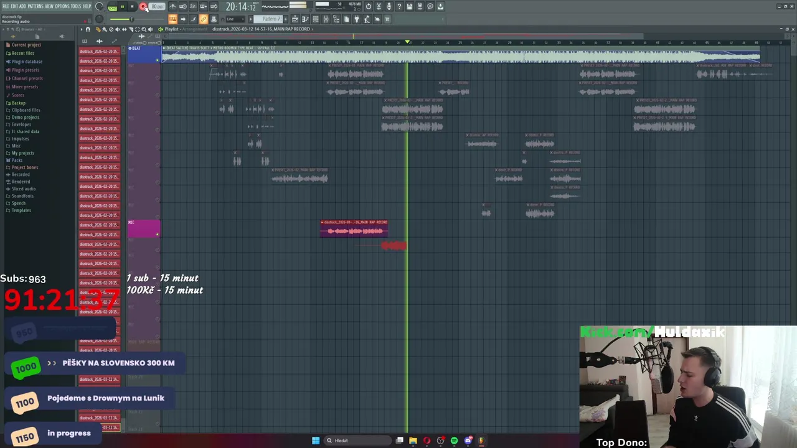Select the mute tool in playlist toolbar
Viewport: 797px width, 448px height.
[x=118, y=29]
